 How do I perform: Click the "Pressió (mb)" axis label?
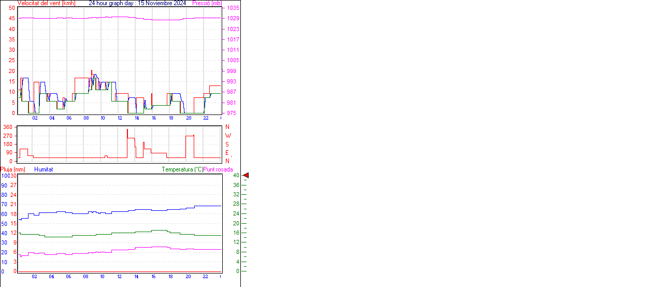coord(210,3)
